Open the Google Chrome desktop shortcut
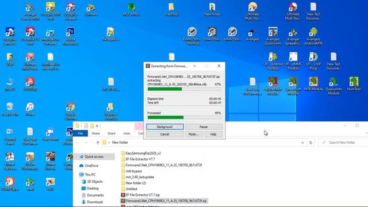368x207 pixels. (x=71, y=111)
